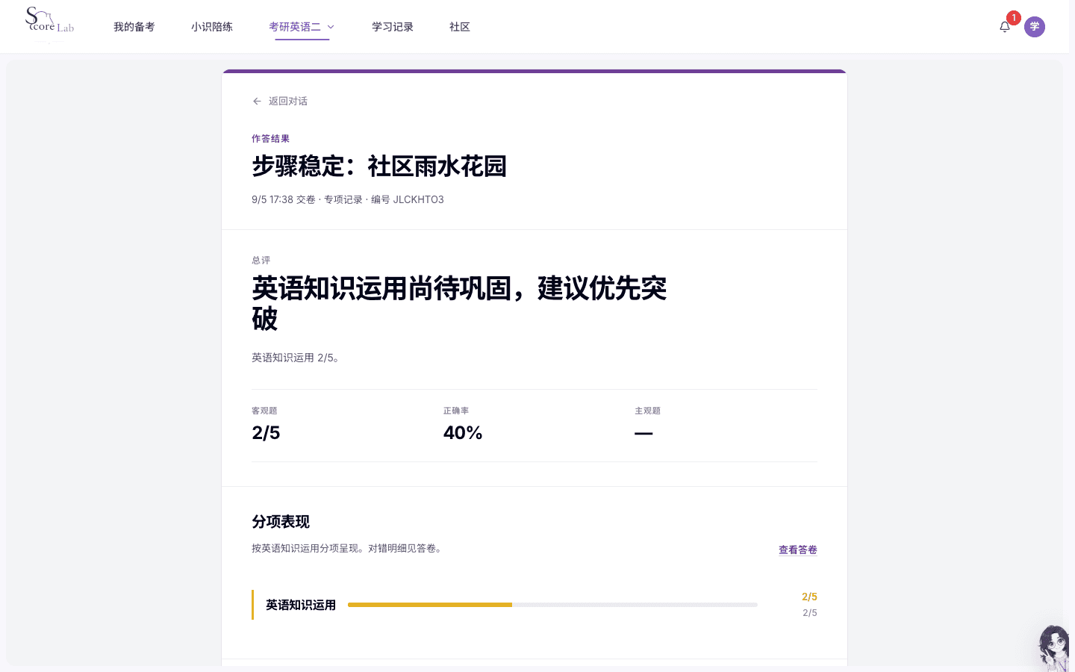Screen dimensions: 1075x672
Task: Click the anime assistant character
Action: point(1056,648)
